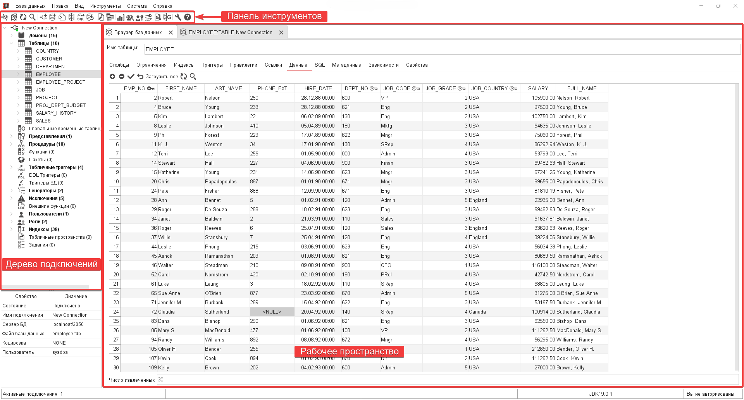Screen dimensions: 744x400
Task: Open the Инструменты menu
Action: click(x=105, y=6)
